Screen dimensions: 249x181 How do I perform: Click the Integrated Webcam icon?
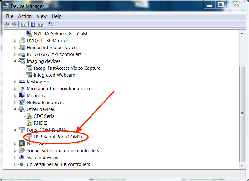[29, 75]
